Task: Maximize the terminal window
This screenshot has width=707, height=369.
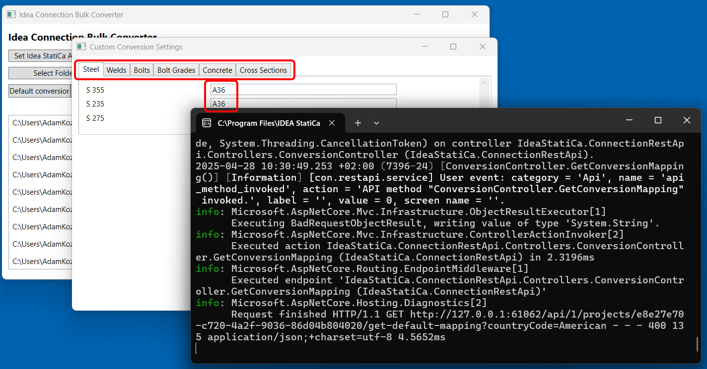Action: (658, 120)
